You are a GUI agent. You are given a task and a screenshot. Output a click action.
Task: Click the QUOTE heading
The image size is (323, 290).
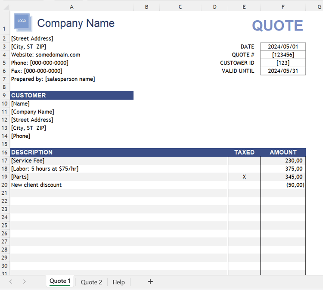(x=277, y=25)
